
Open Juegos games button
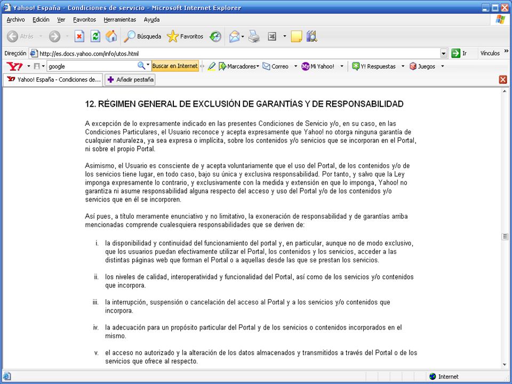tap(422, 66)
